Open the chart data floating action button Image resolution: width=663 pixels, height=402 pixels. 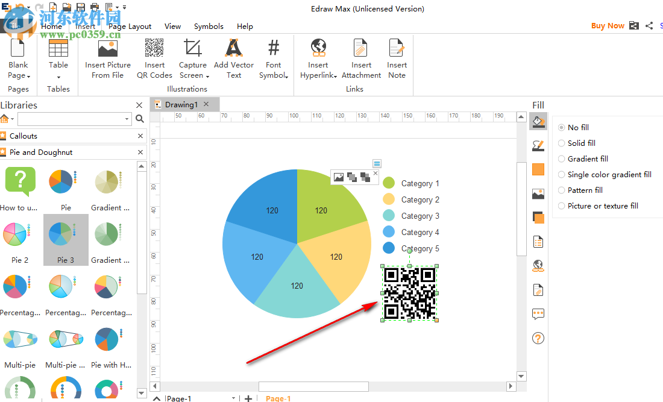pyautogui.click(x=377, y=163)
